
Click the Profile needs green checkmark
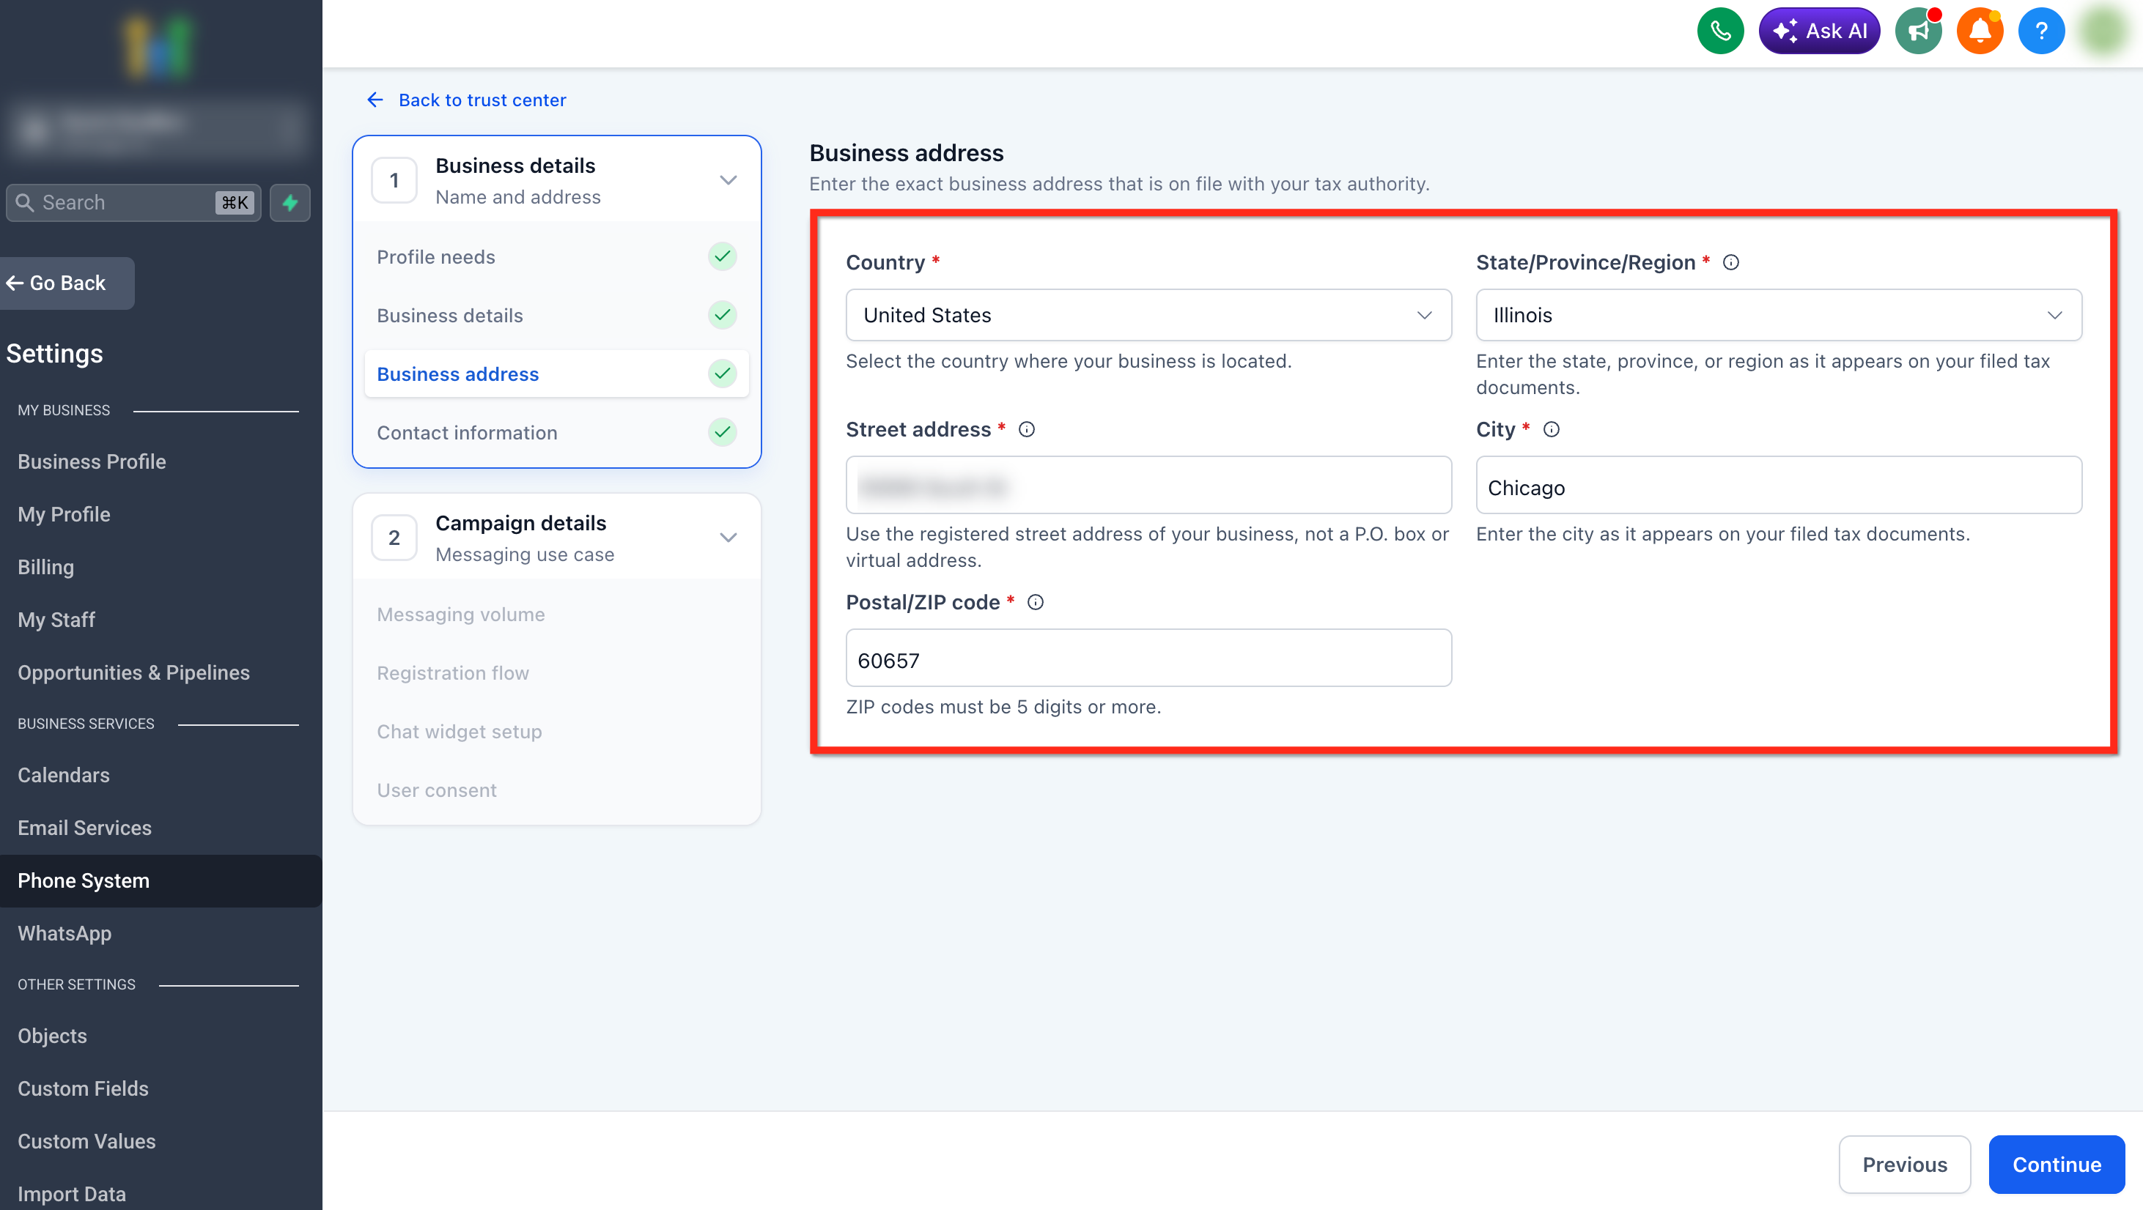722,256
